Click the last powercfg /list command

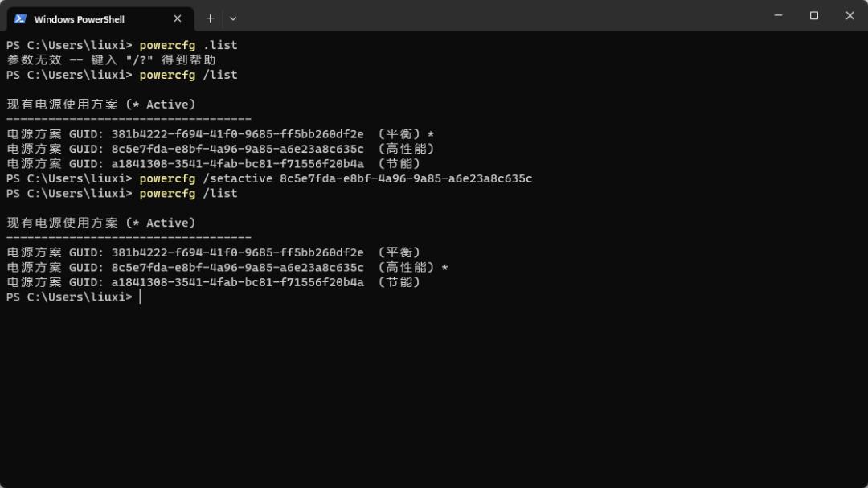click(188, 193)
